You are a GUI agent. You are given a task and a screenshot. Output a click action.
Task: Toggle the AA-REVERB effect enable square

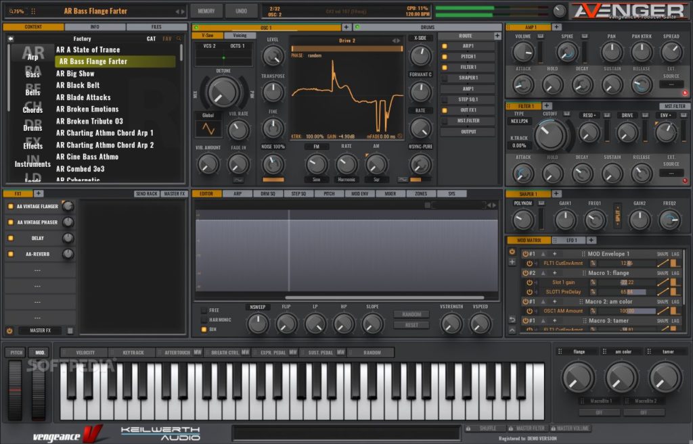pyautogui.click(x=11, y=254)
